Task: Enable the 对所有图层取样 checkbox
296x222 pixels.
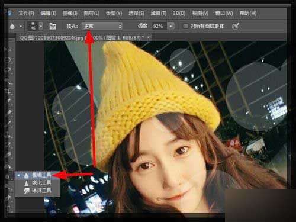Action: [x=185, y=26]
